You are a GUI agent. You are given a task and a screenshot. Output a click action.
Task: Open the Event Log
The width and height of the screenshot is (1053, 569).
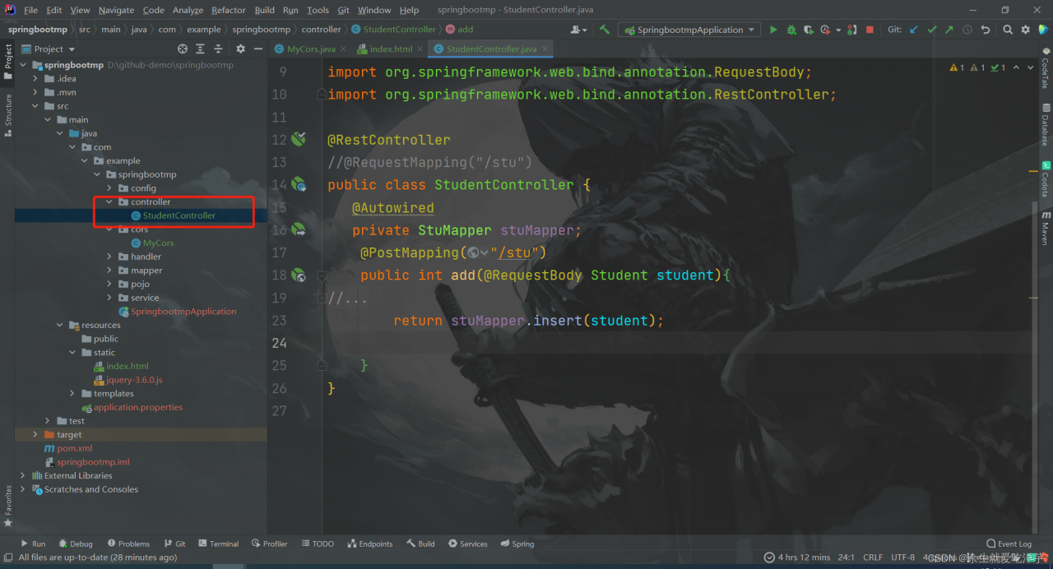[x=1009, y=544]
